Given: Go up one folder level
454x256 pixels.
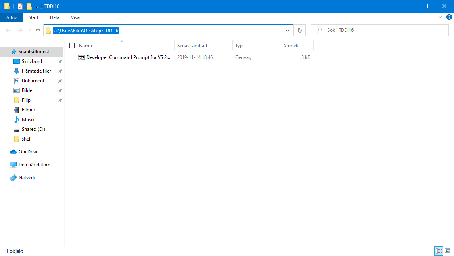Looking at the screenshot, I should (x=38, y=30).
